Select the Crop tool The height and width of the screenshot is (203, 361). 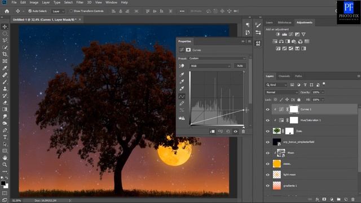pyautogui.click(x=5, y=54)
